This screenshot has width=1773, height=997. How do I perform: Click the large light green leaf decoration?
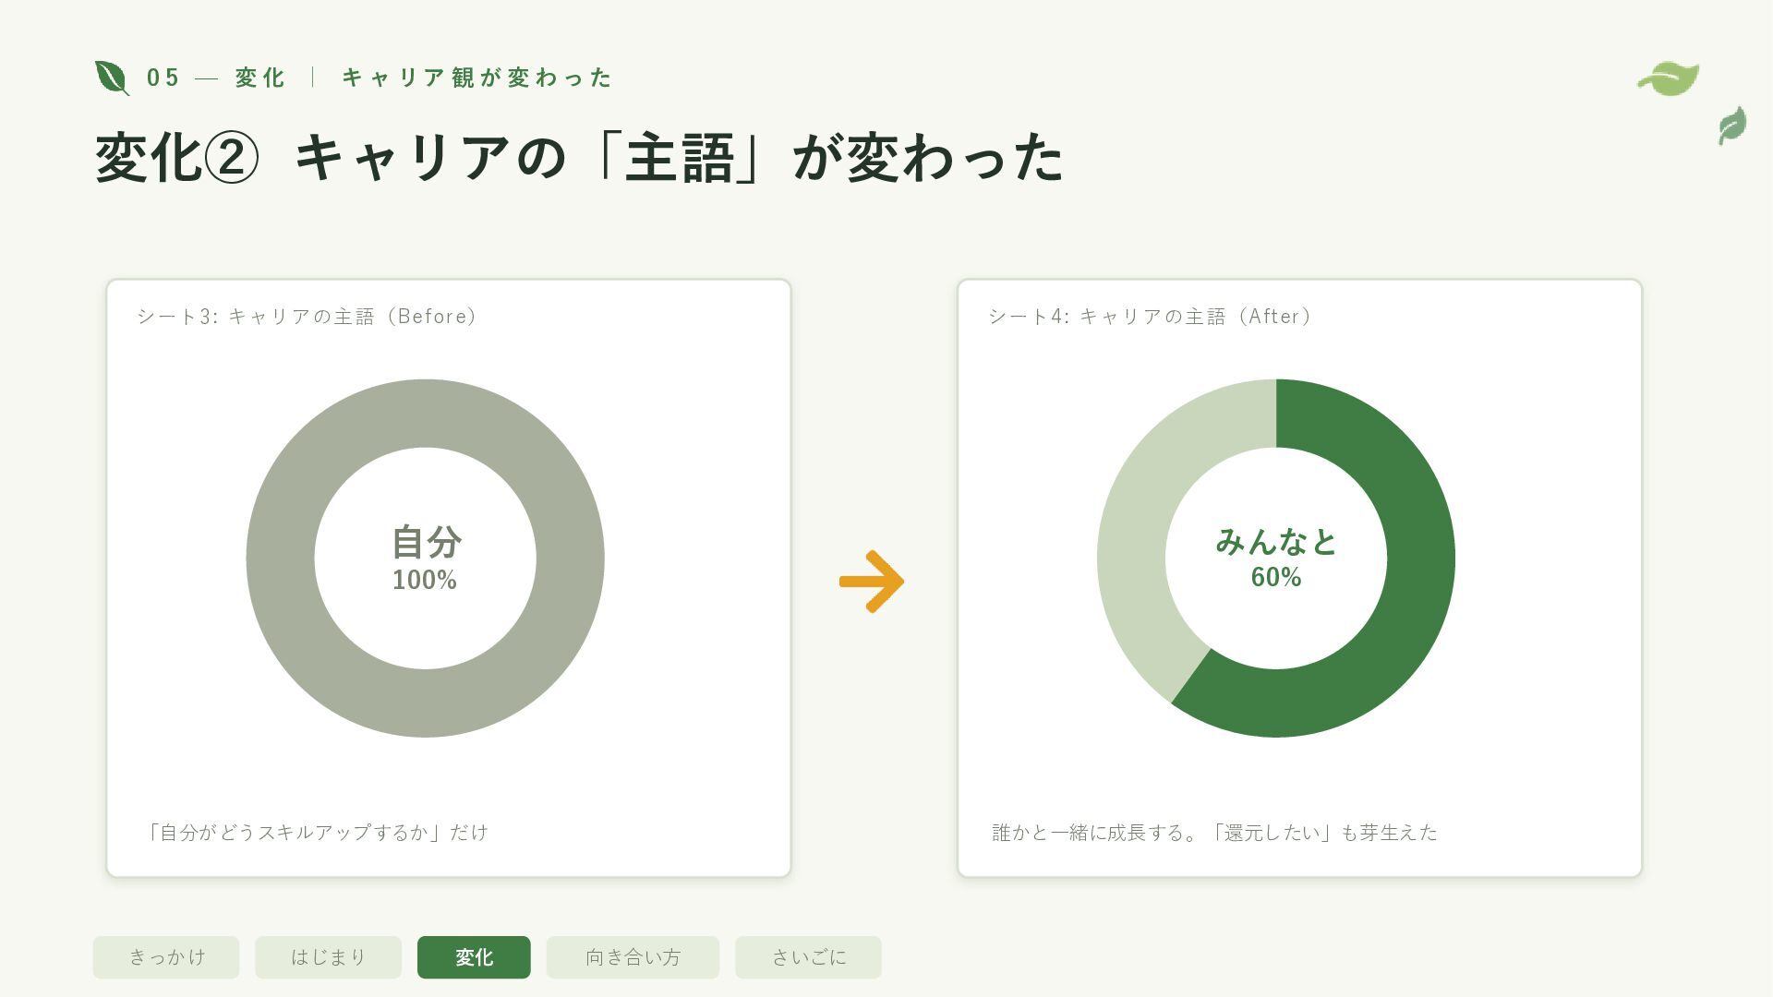(x=1669, y=79)
